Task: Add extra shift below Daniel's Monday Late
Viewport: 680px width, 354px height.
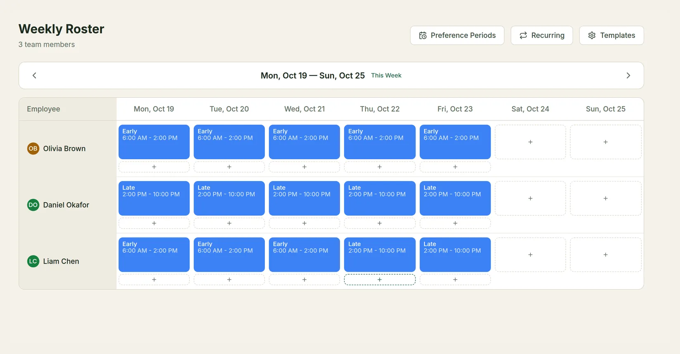Action: pyautogui.click(x=154, y=223)
